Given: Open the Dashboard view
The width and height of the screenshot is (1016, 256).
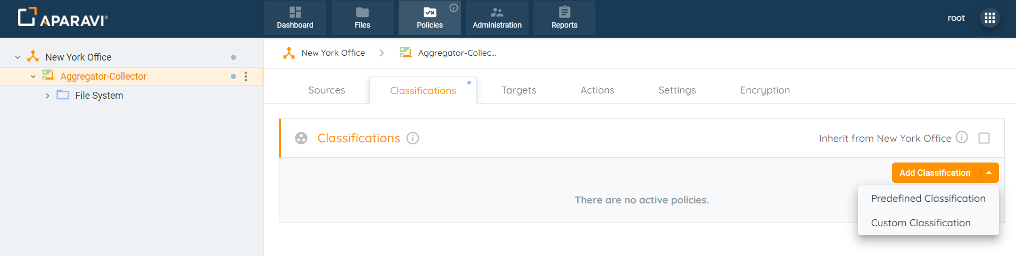Looking at the screenshot, I should click(x=295, y=18).
